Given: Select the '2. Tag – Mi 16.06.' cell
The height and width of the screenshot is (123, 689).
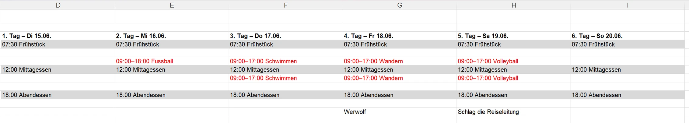Looking at the screenshot, I should [172, 36].
